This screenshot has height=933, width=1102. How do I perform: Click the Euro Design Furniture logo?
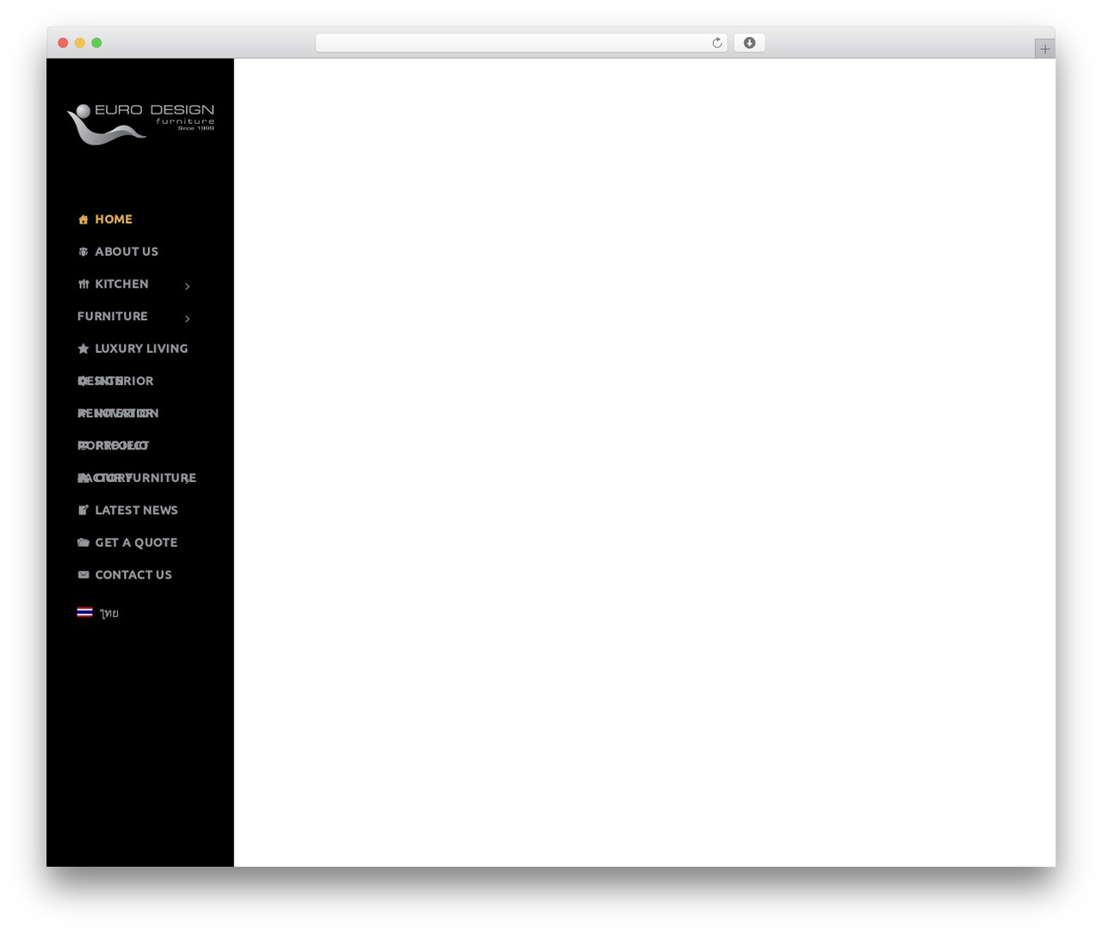click(140, 124)
